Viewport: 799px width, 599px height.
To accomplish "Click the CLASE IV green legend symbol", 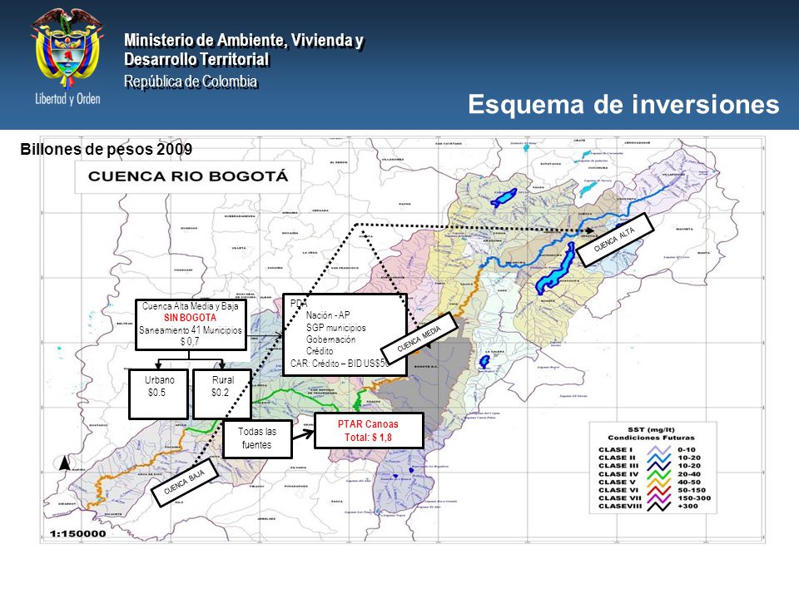I will [x=658, y=474].
